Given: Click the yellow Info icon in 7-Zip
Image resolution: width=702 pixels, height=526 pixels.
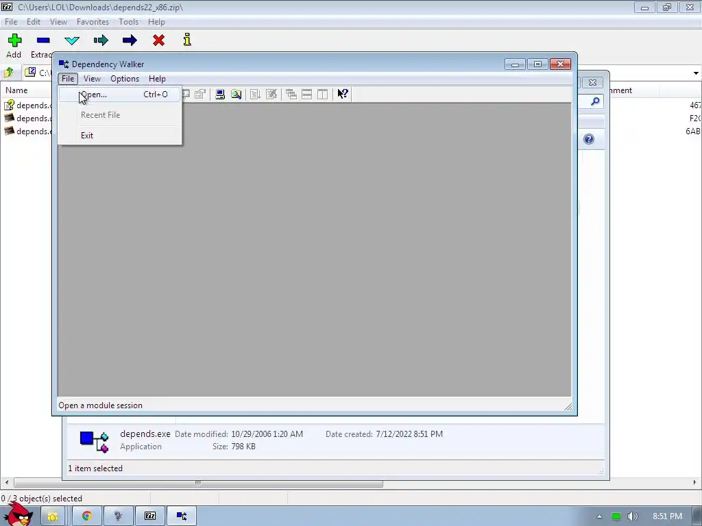Looking at the screenshot, I should 187,40.
